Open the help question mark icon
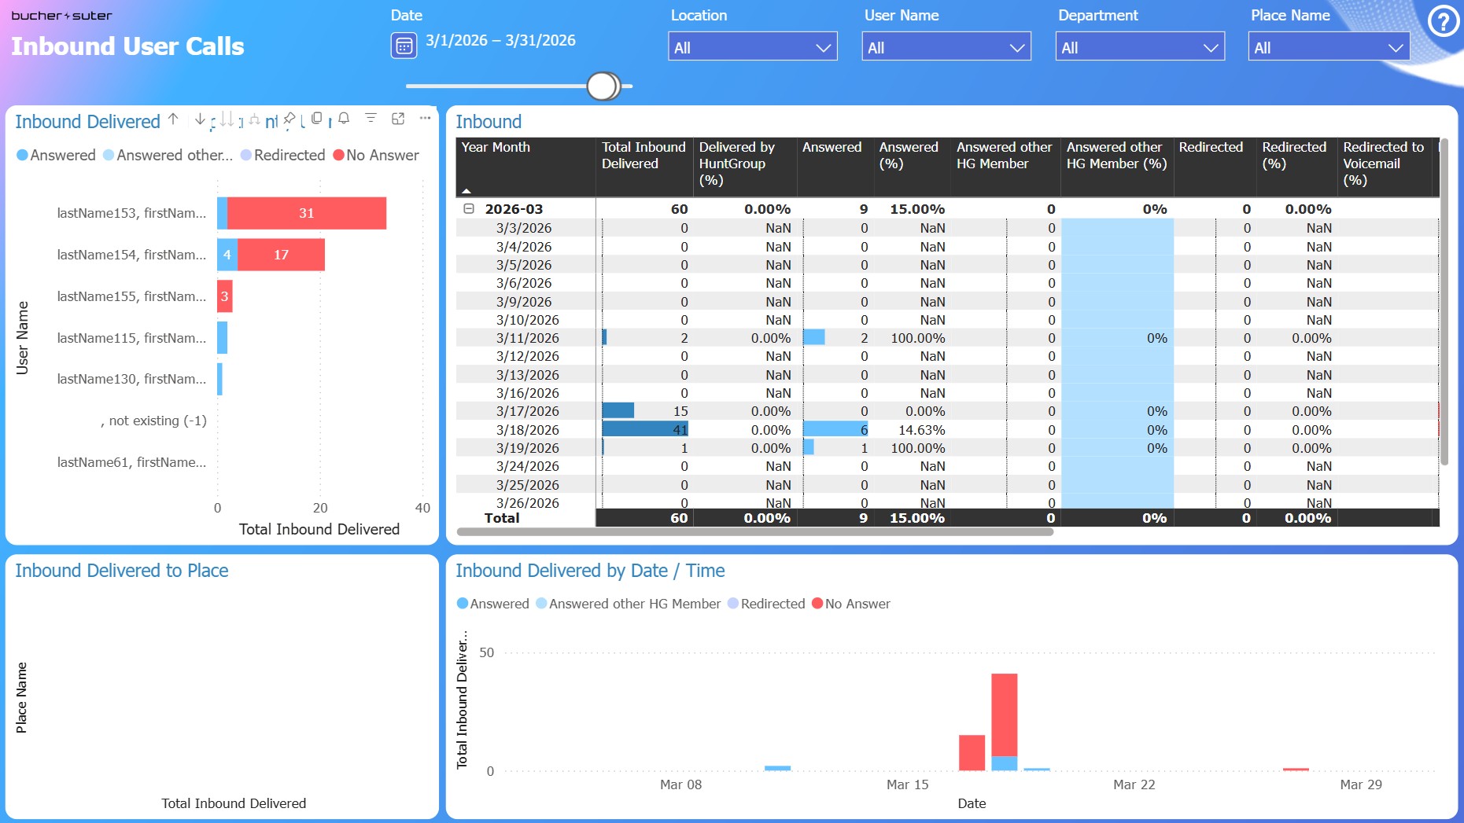The image size is (1464, 823). click(1444, 22)
